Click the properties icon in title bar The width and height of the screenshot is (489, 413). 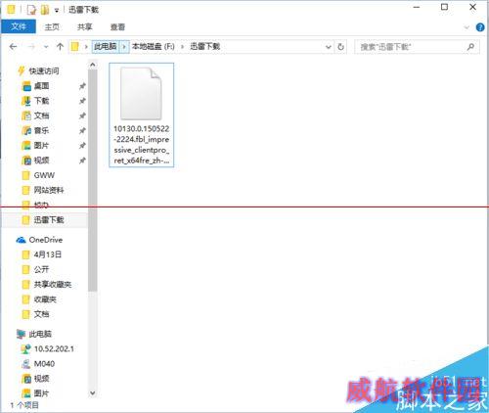pos(31,10)
